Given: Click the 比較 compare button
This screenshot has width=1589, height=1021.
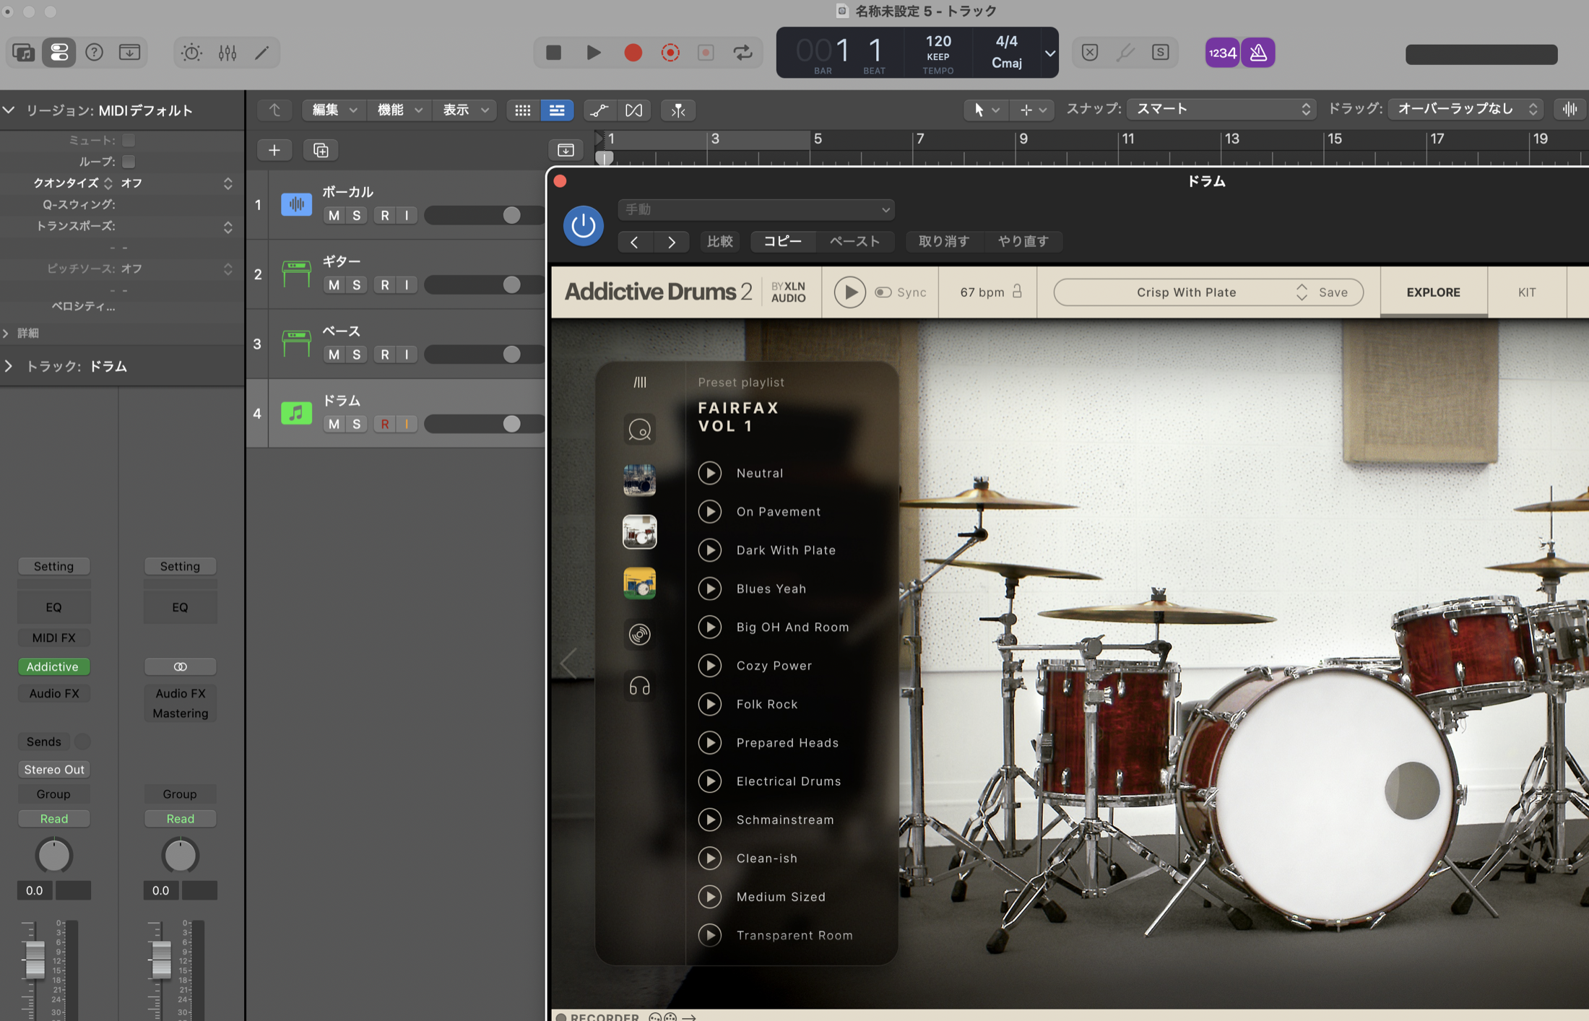Looking at the screenshot, I should pos(719,241).
